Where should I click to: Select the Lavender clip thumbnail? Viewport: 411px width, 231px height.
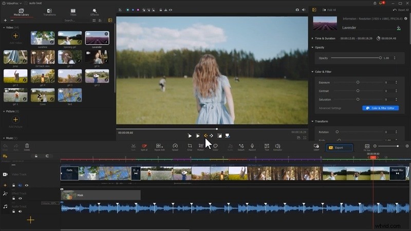tap(97, 38)
